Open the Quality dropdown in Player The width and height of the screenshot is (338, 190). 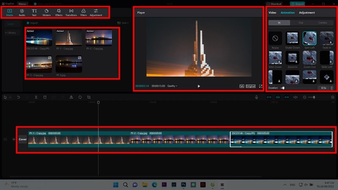pyautogui.click(x=172, y=86)
